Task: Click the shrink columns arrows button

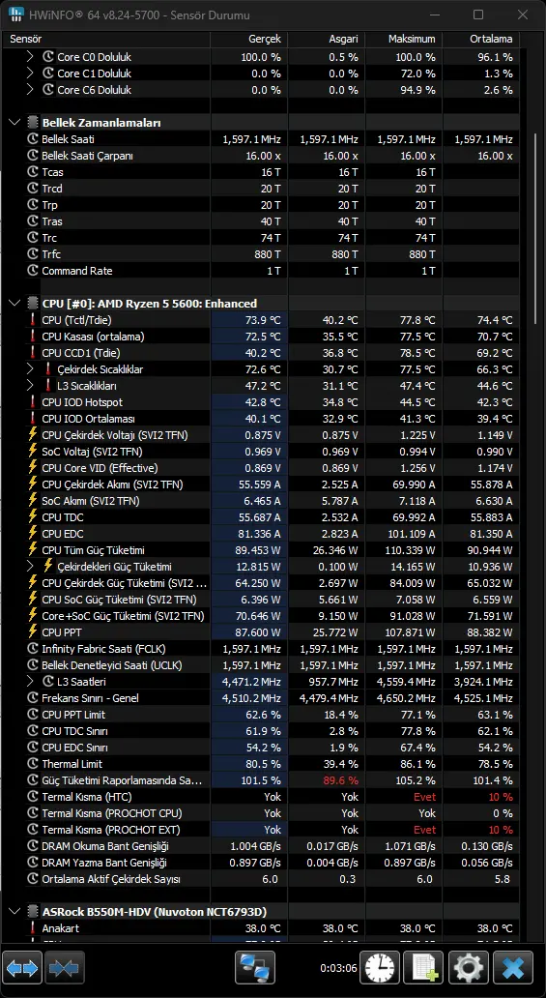Action: coord(65,968)
